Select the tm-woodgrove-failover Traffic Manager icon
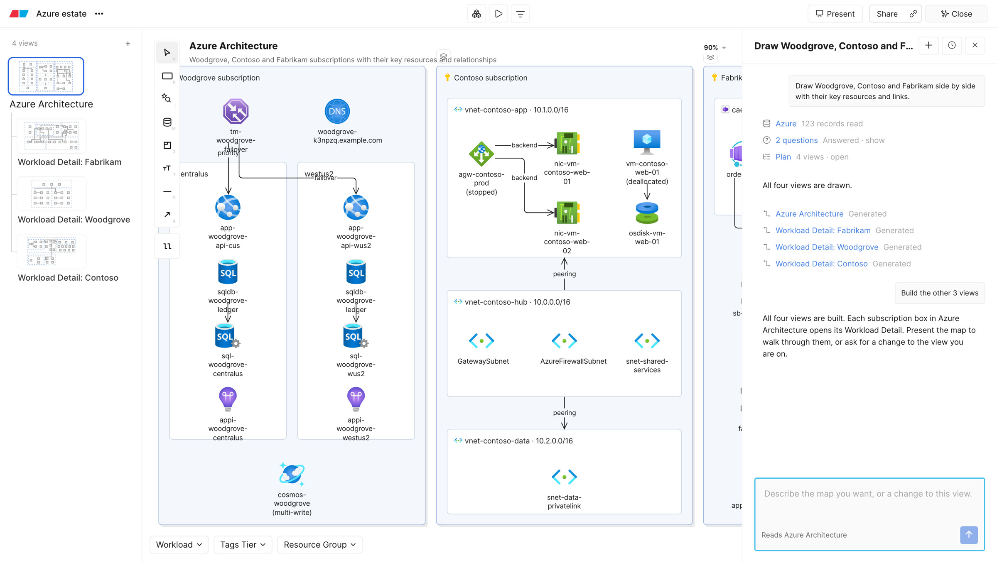The width and height of the screenshot is (997, 563). (x=236, y=111)
